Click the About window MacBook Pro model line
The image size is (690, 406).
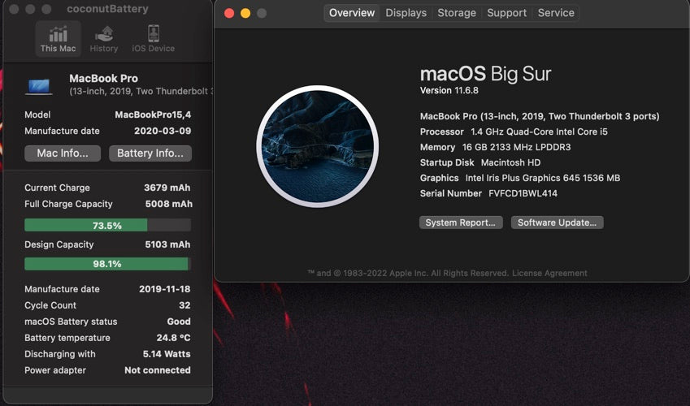click(540, 117)
